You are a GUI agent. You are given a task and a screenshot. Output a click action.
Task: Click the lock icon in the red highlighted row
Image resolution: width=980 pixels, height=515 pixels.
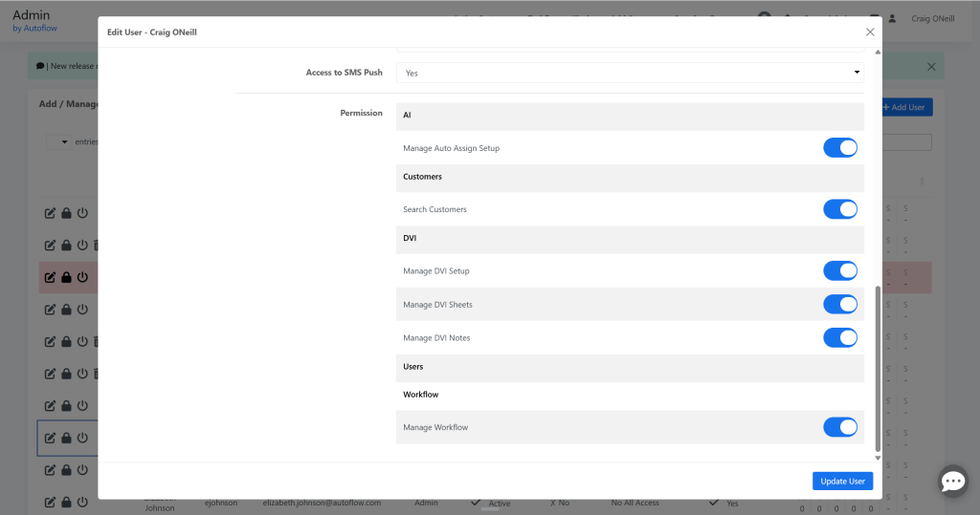tap(66, 277)
